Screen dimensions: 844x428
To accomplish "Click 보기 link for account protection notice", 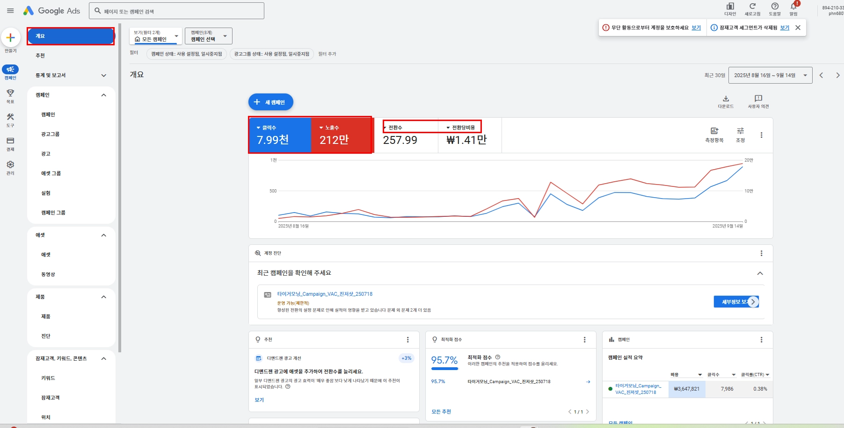I will (x=696, y=28).
